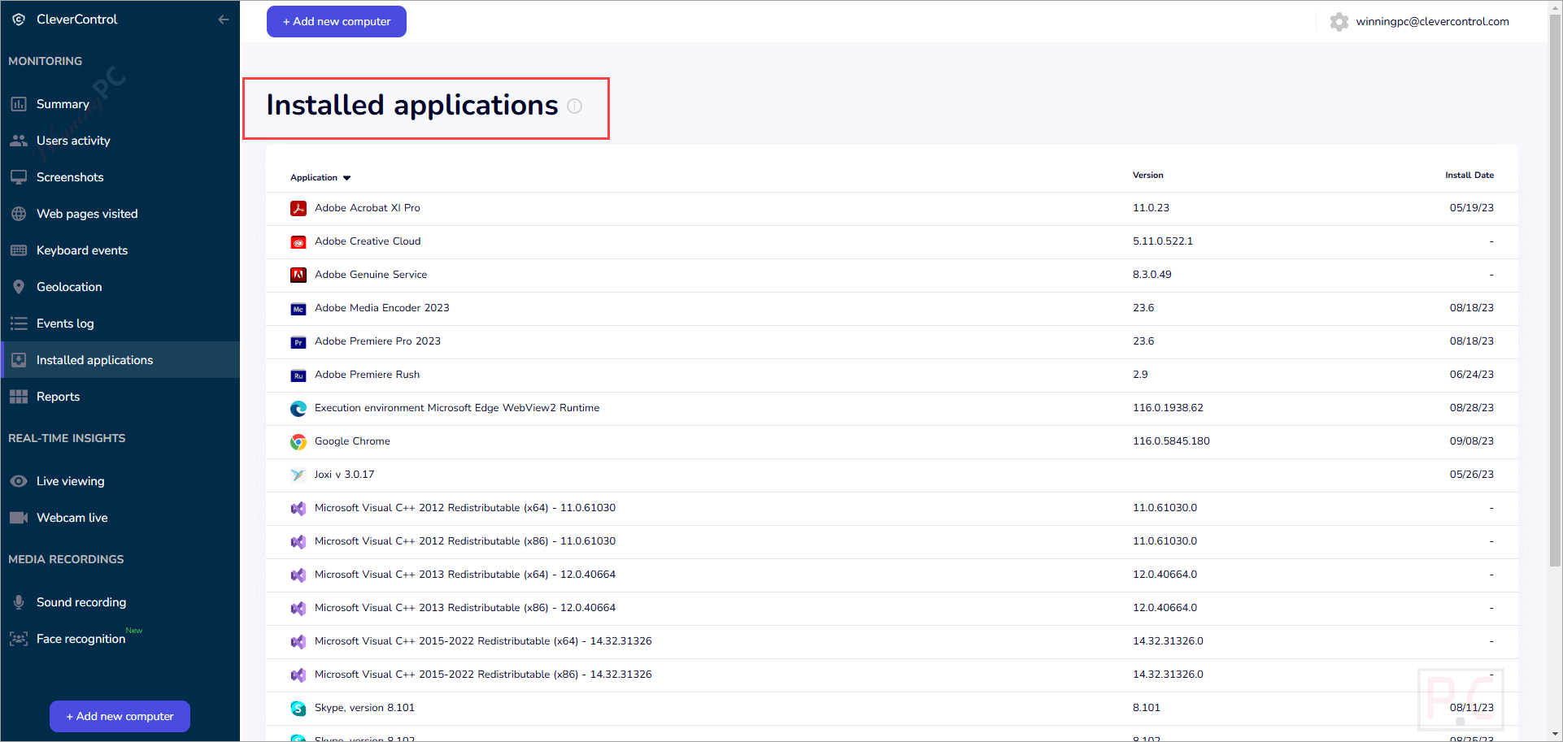The height and width of the screenshot is (742, 1563).
Task: Open Sound recording
Action: click(x=120, y=602)
